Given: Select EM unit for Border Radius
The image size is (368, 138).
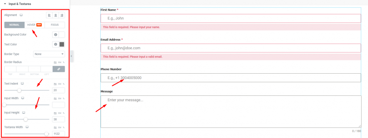Looking at the screenshot, I should 59,62.
